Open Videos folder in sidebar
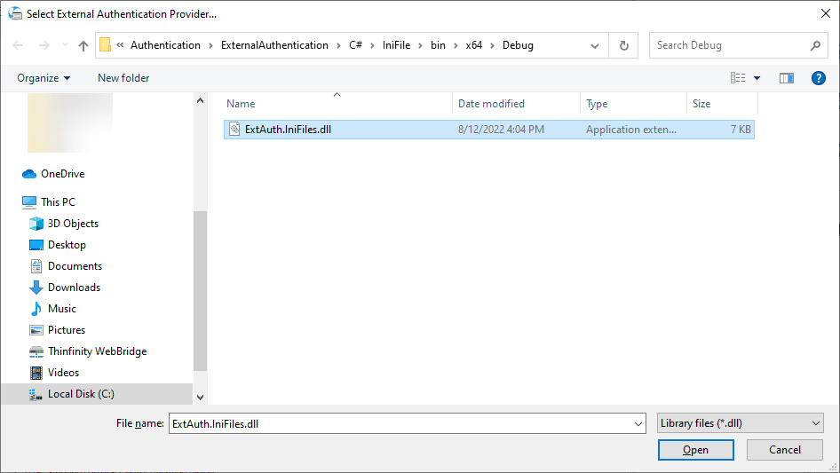 click(x=63, y=373)
